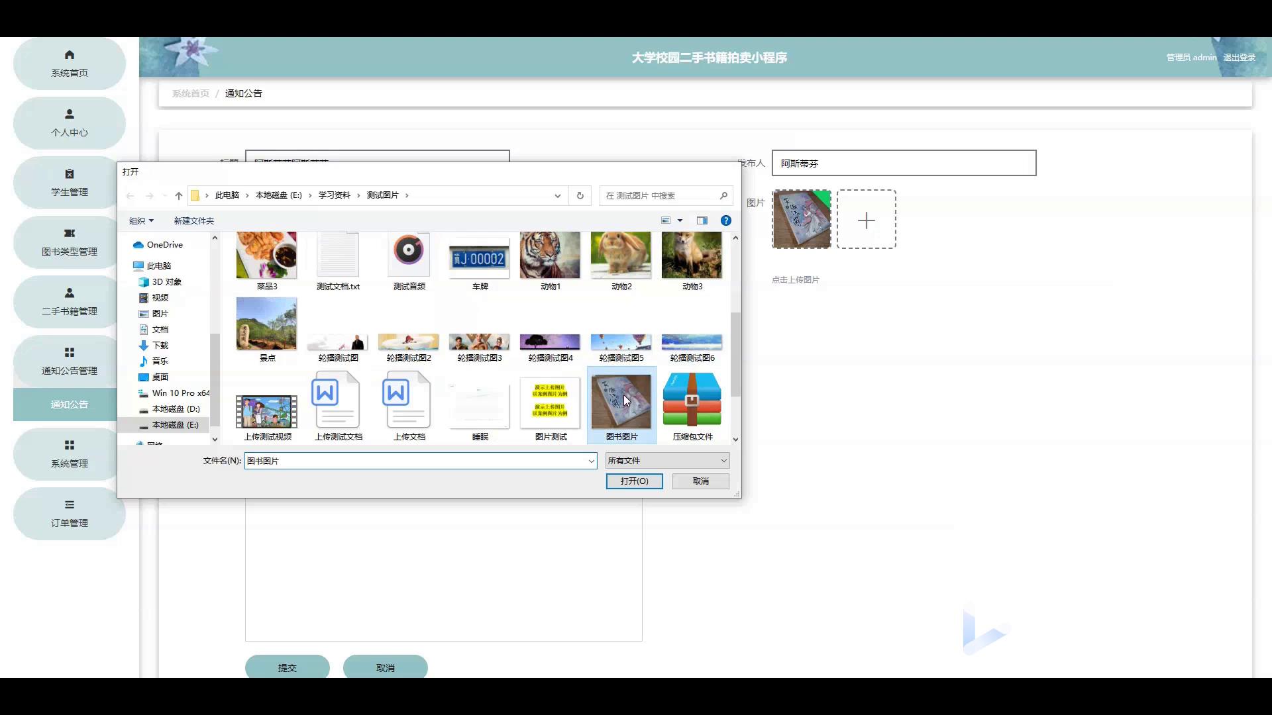Expand 通知公告管理 sidebar menu

69,361
